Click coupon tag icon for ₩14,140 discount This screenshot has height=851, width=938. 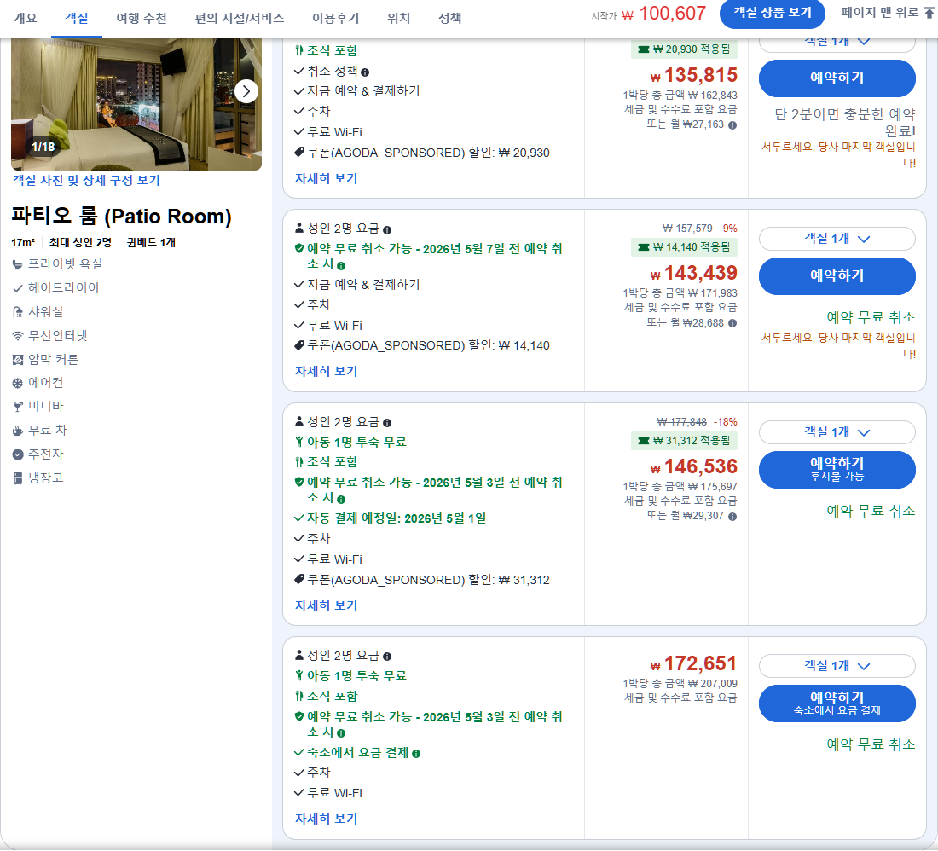pos(299,345)
